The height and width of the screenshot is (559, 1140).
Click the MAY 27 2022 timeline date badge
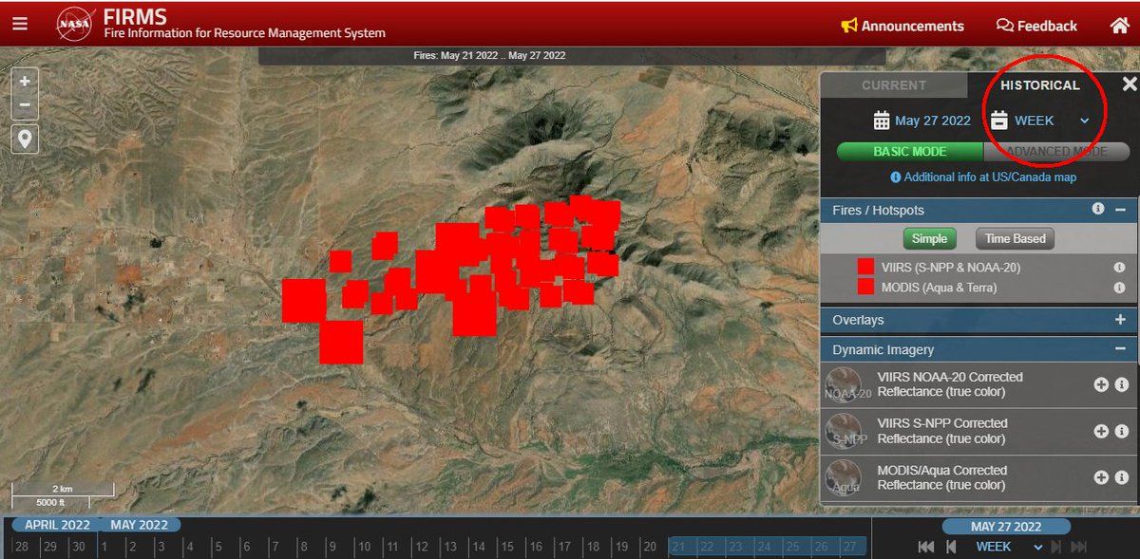point(1006,527)
